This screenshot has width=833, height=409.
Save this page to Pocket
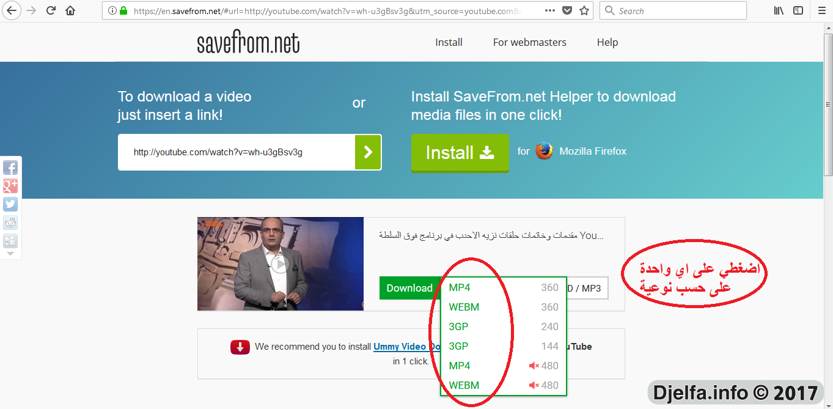click(567, 10)
